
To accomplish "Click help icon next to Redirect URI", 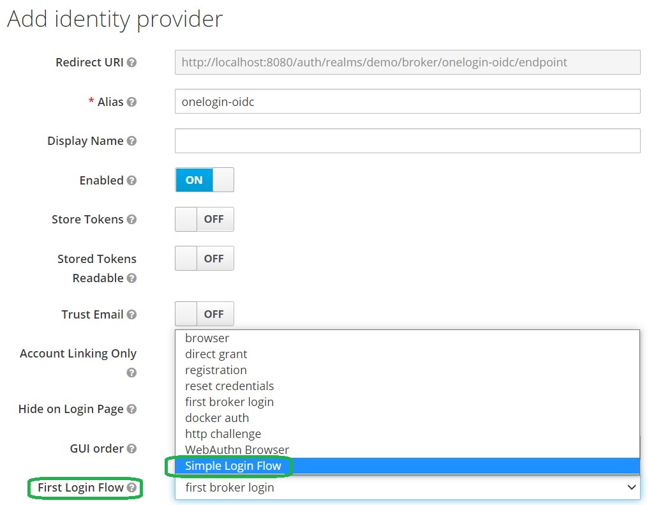I will [131, 63].
